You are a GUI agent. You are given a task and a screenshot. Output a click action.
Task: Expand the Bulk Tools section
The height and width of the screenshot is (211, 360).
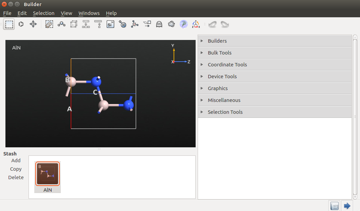click(x=275, y=52)
